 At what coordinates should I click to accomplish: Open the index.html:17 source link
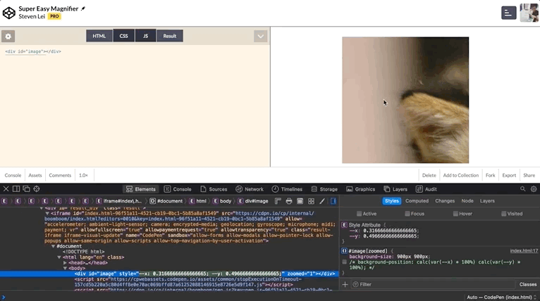click(x=524, y=251)
